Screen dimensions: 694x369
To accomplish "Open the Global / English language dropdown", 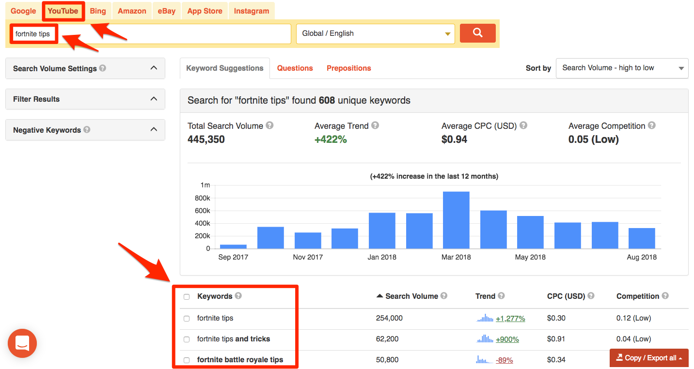I will pyautogui.click(x=376, y=33).
